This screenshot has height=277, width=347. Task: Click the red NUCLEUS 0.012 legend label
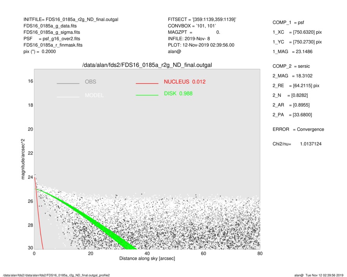tap(185, 82)
